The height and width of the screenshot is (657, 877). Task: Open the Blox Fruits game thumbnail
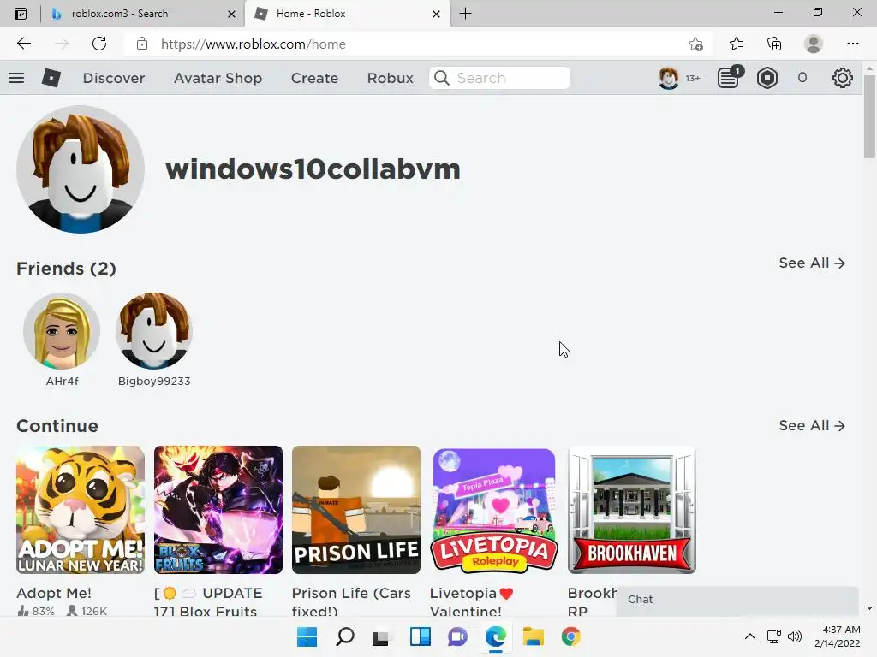point(218,510)
